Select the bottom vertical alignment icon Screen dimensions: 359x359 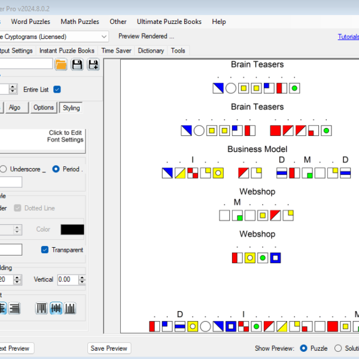[x=70, y=308]
